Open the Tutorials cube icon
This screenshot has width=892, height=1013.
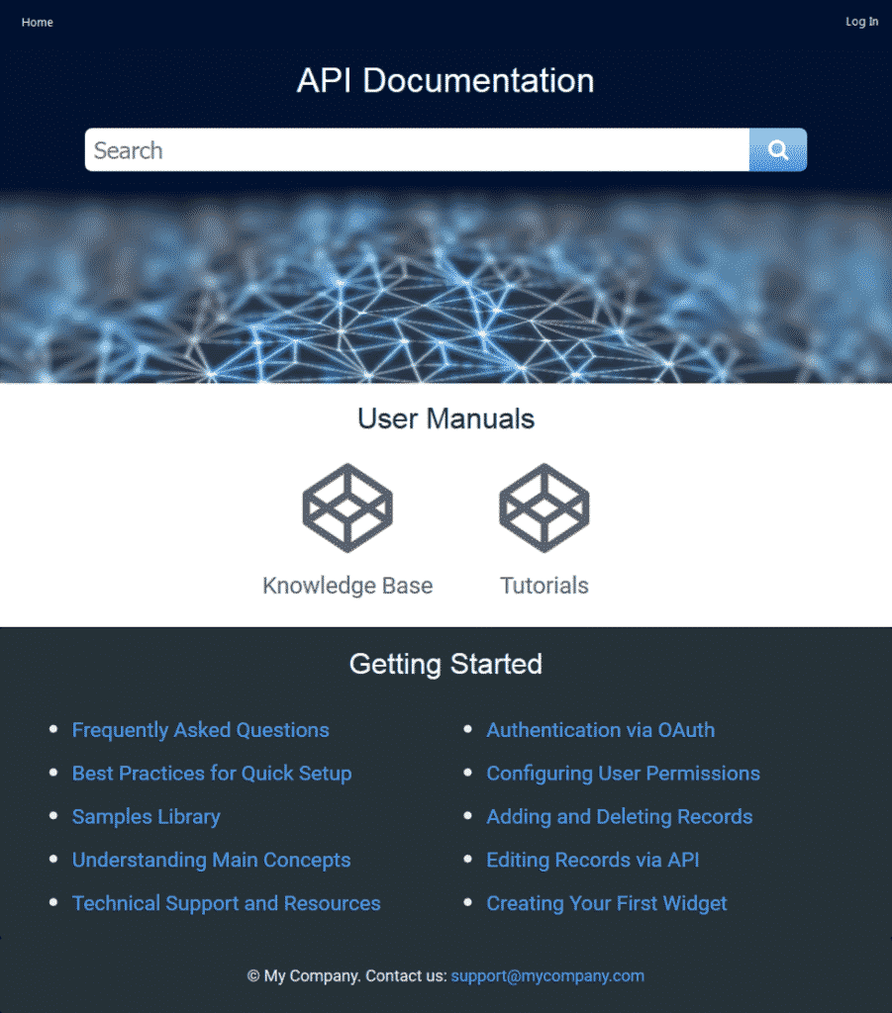(544, 507)
